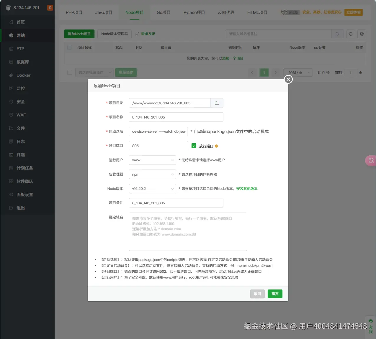376x339 pixels.
Task: Open the 客服 customer service widget
Action: point(371,327)
